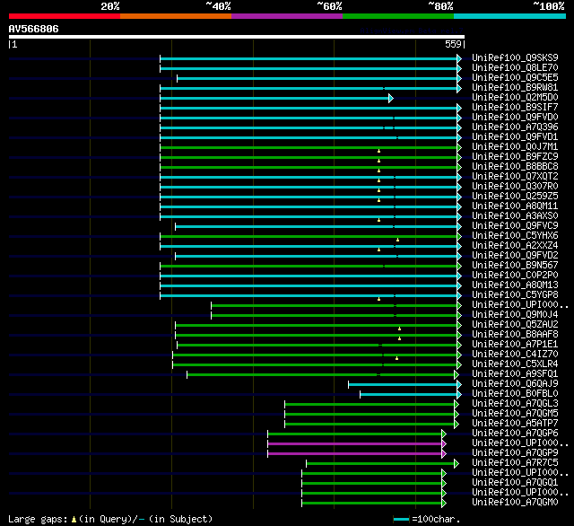Viewport: 574px width, 526px height.
Task: Click the cyan alignment bar for Q9SKS9
Action: point(310,58)
